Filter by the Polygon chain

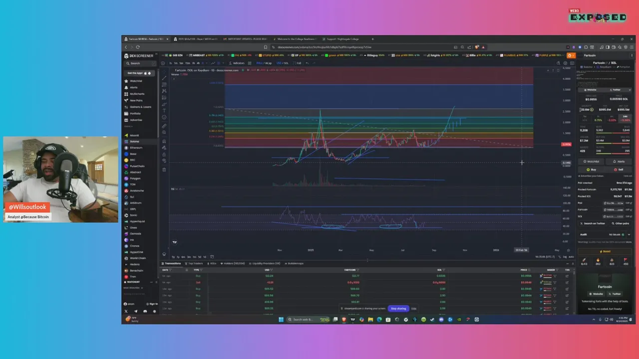(x=135, y=178)
